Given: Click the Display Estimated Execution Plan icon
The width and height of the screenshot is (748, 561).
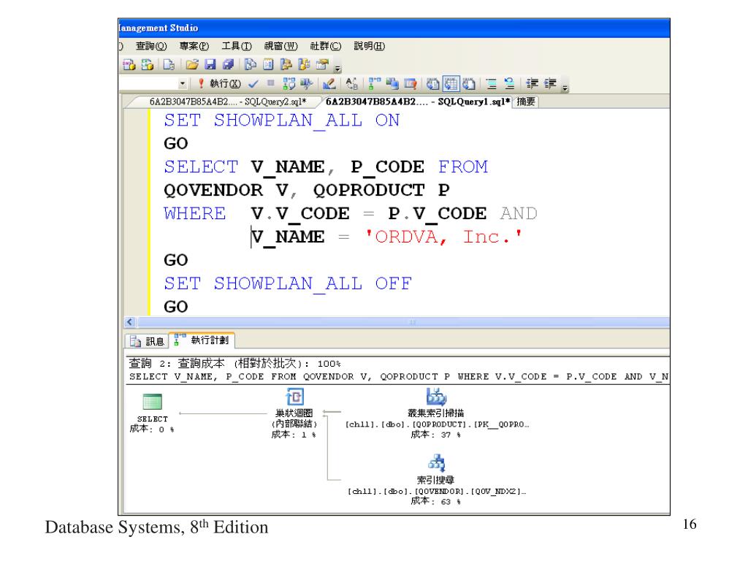Looking at the screenshot, I should click(289, 84).
